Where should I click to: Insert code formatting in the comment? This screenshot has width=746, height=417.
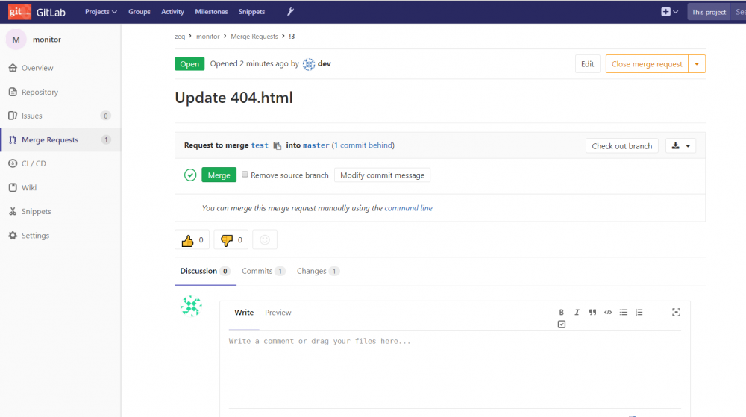tap(608, 313)
